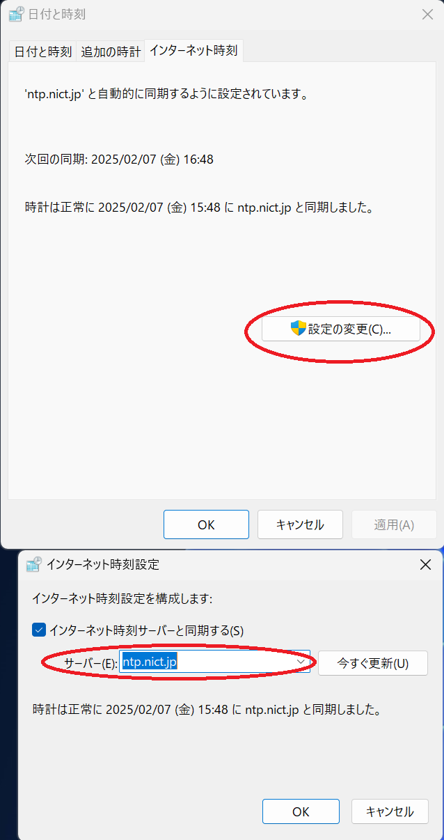Screen dimensions: 444x840
Task: Confirm with OK in 日付と時刻 window
Action: click(x=206, y=524)
